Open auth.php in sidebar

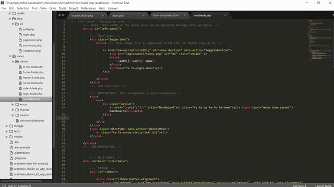[28, 29]
